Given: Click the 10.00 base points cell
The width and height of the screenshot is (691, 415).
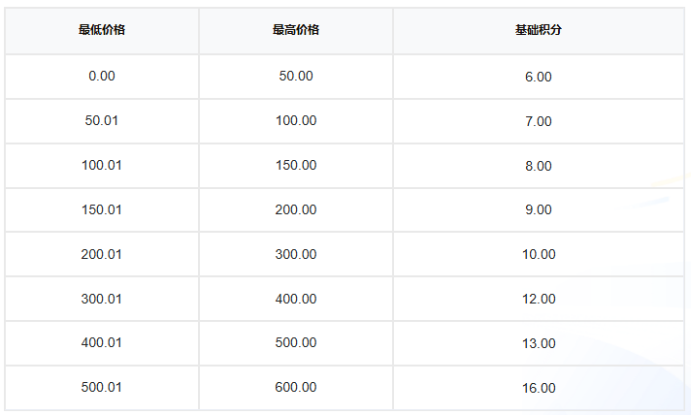Looking at the screenshot, I should tap(539, 254).
